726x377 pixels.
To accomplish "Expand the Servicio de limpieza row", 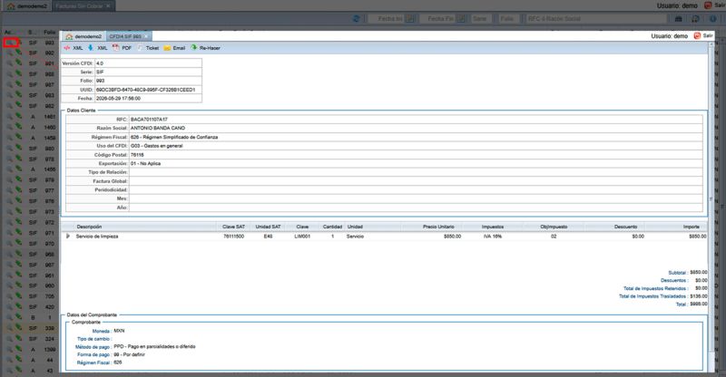I will tap(67, 236).
